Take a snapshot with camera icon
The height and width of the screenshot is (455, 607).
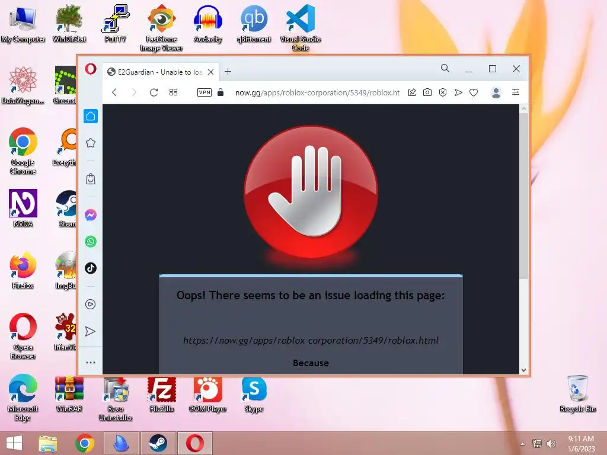(x=427, y=92)
